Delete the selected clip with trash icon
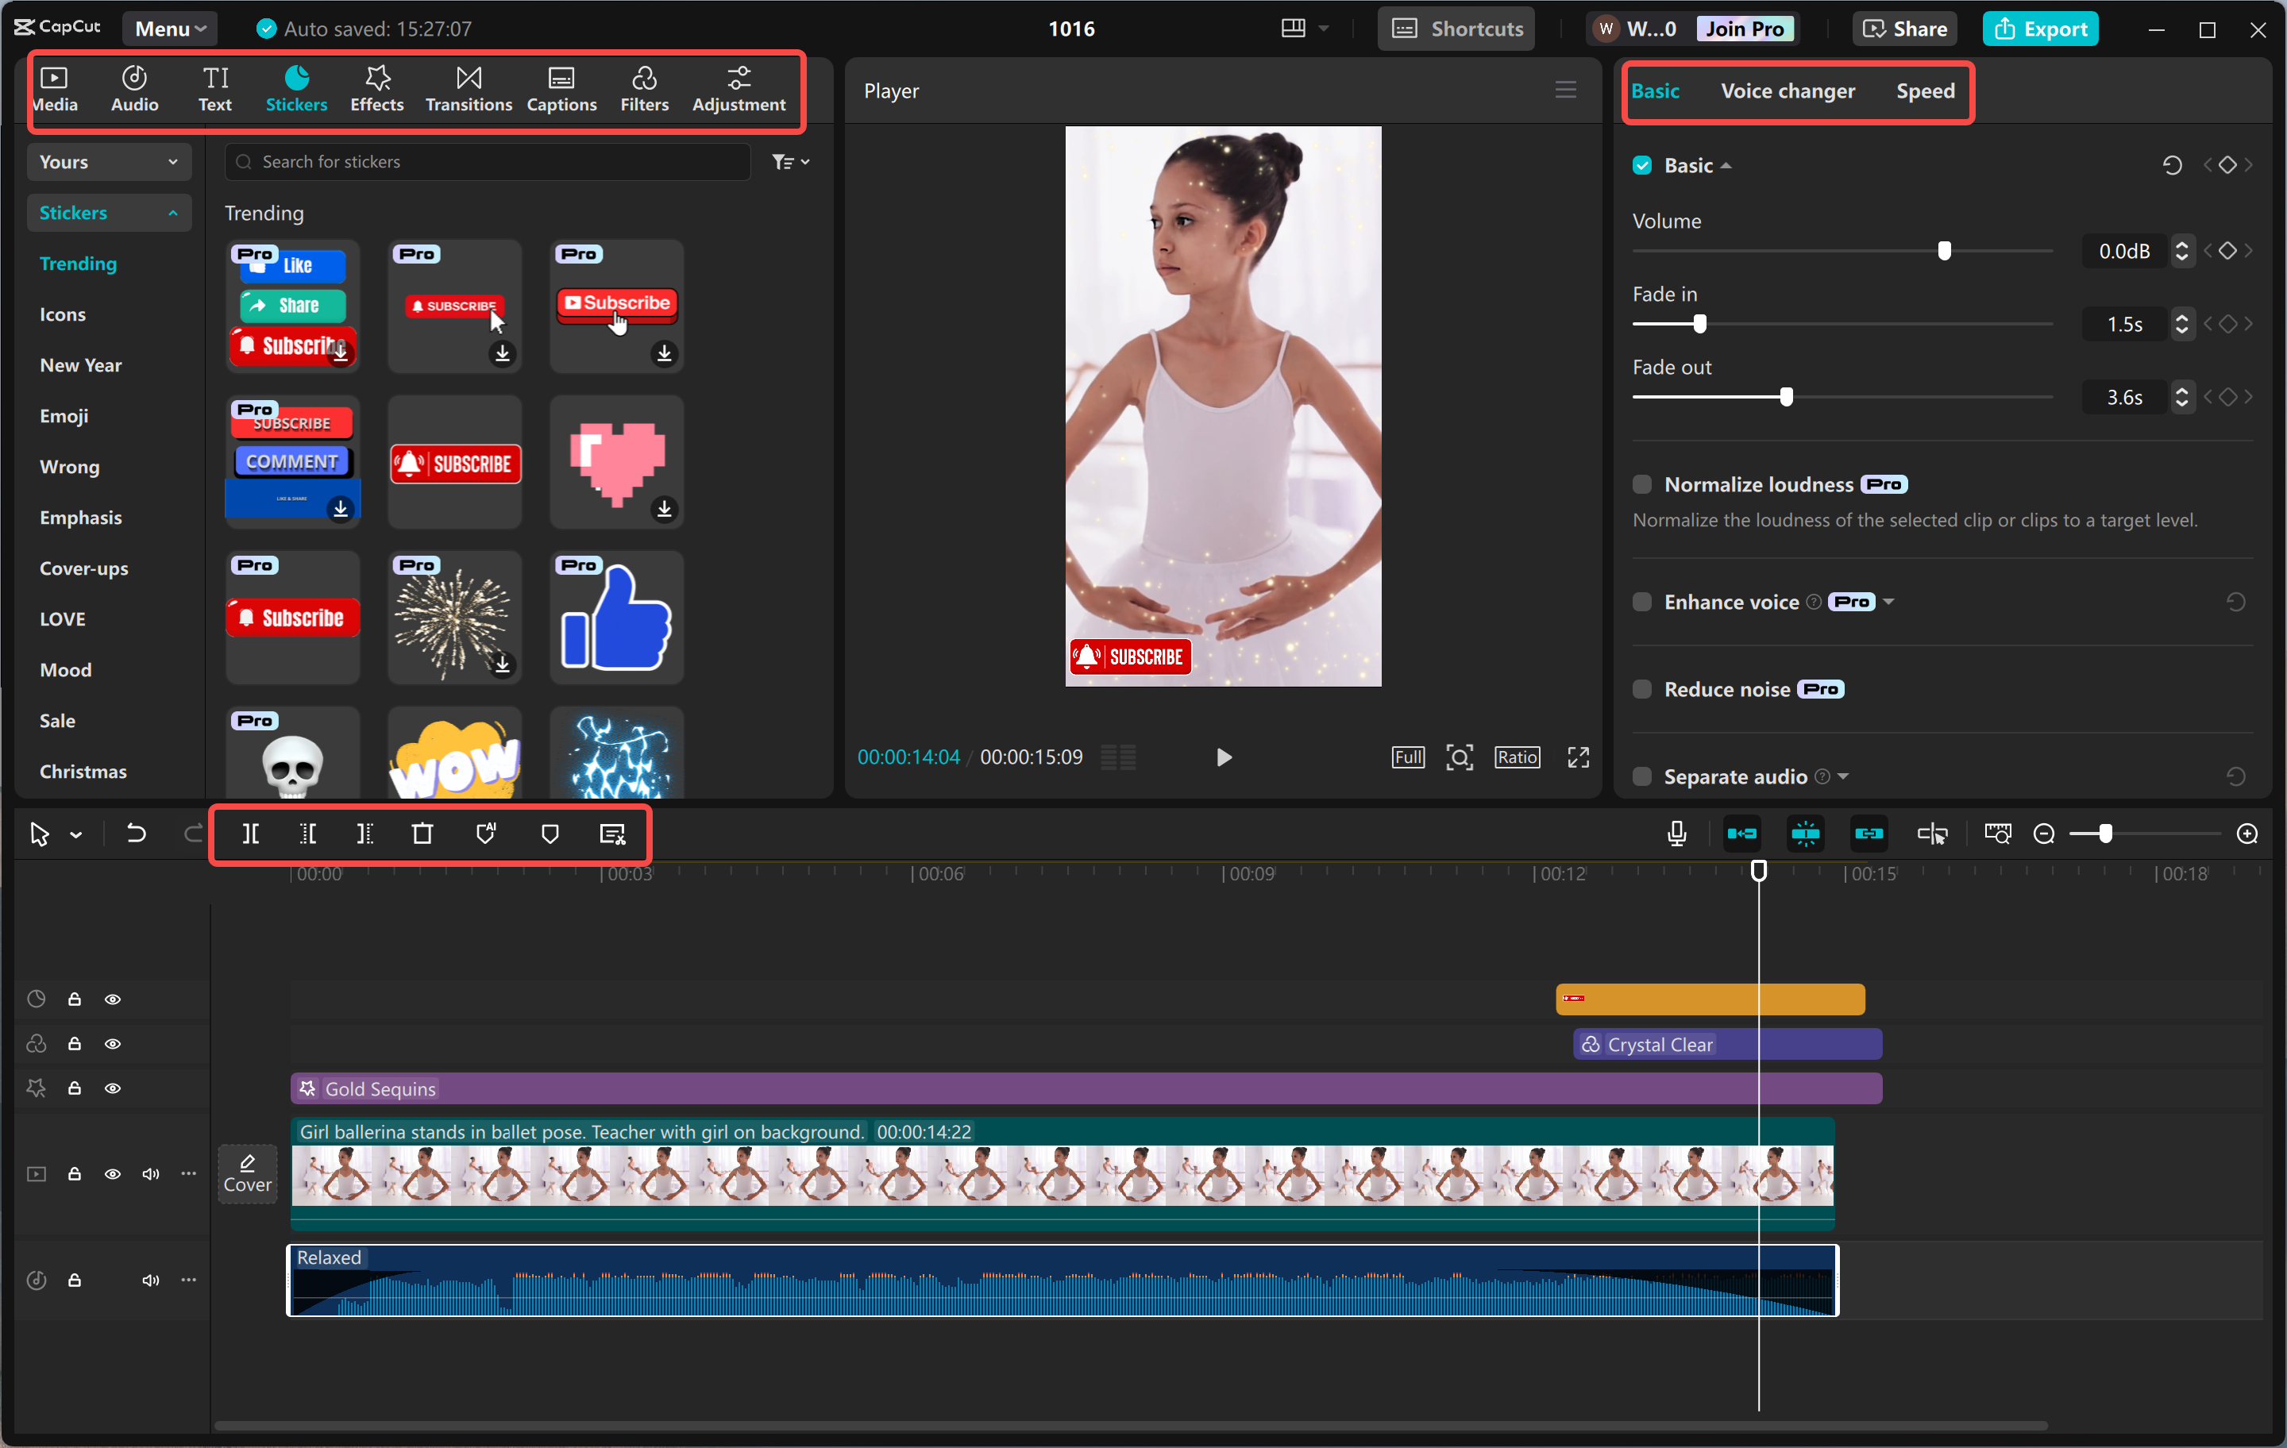 (x=422, y=834)
